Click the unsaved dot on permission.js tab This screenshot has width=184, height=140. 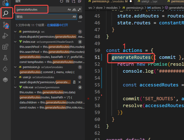pos(131,1)
